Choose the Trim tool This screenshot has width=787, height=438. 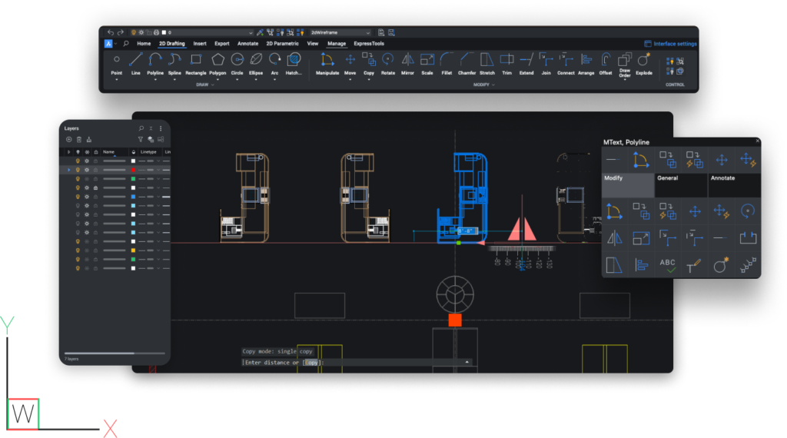click(x=506, y=60)
